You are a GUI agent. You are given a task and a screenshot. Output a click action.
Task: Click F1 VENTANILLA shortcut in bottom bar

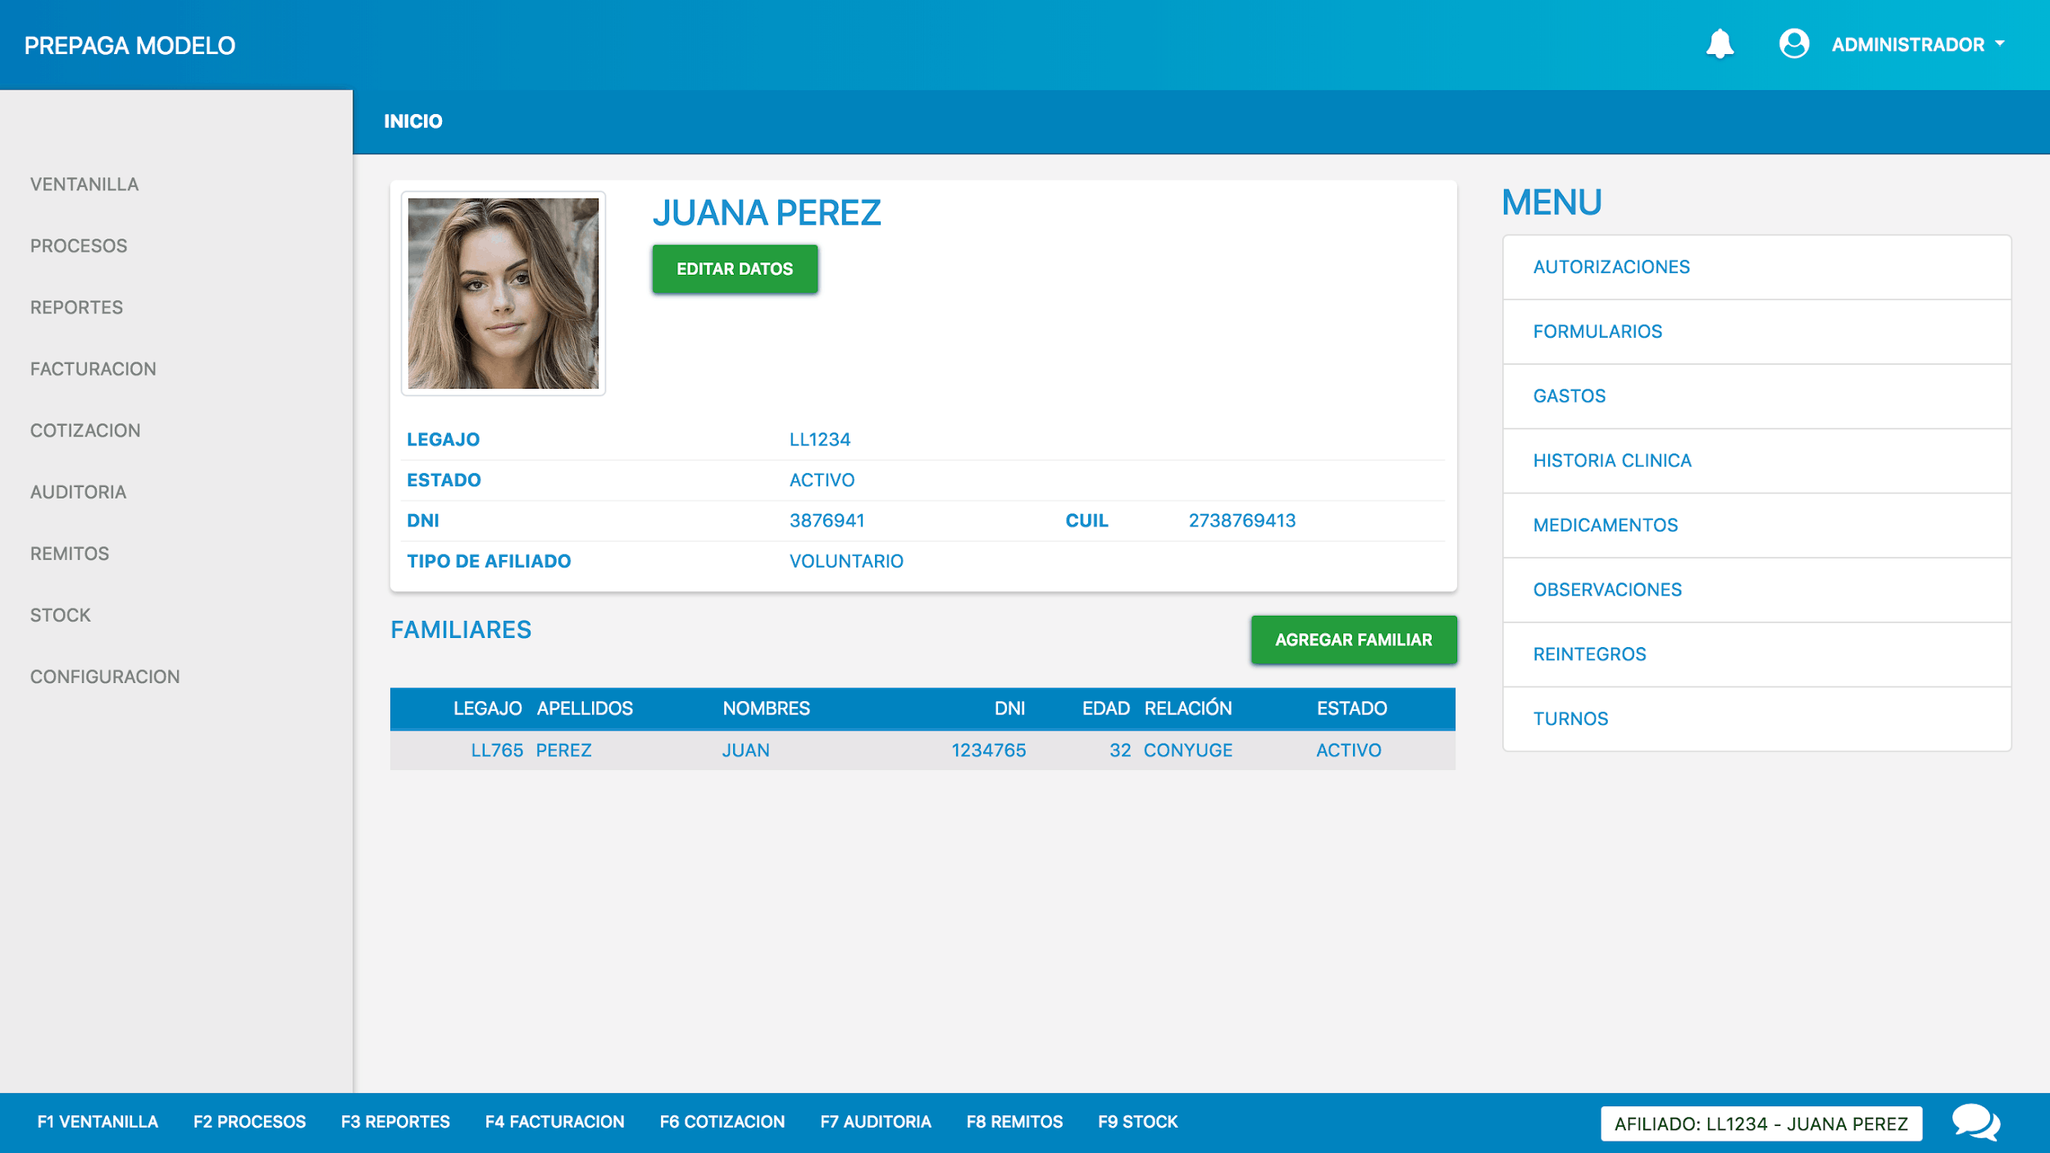pos(98,1122)
